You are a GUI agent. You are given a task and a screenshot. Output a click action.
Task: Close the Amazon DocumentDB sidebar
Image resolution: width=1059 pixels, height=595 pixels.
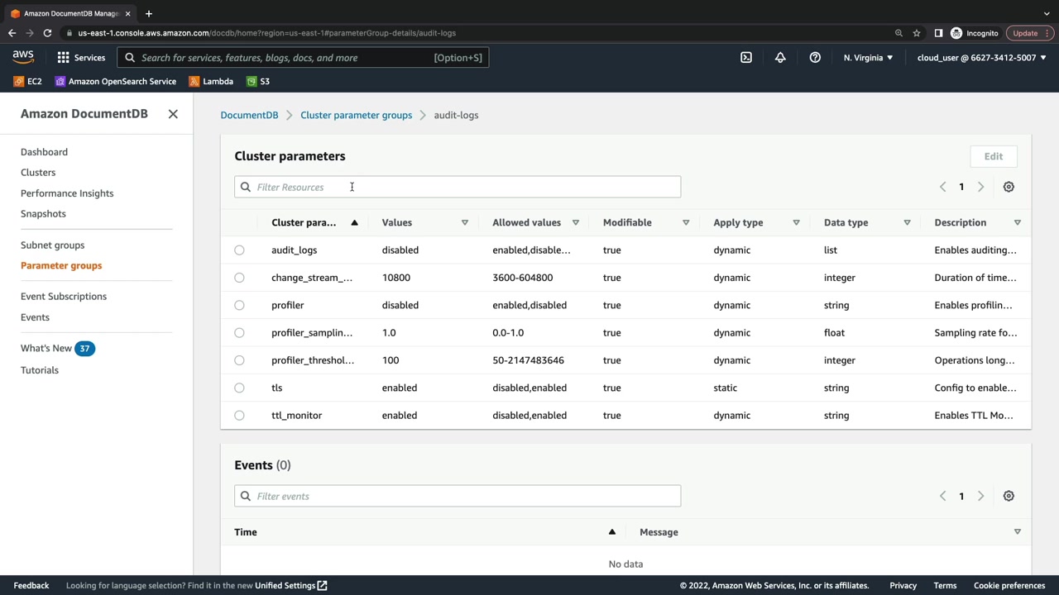173,114
